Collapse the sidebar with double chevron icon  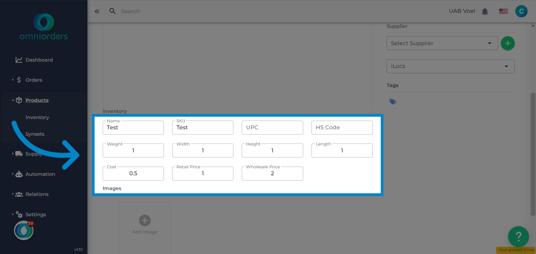point(97,11)
